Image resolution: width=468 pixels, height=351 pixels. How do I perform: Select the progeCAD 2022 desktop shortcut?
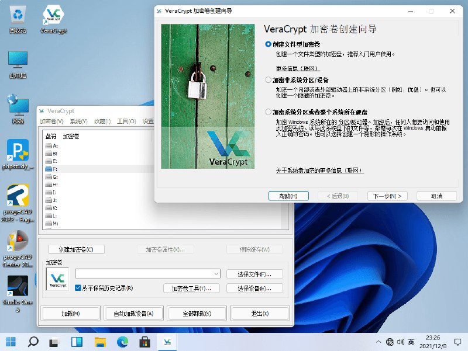(18, 203)
